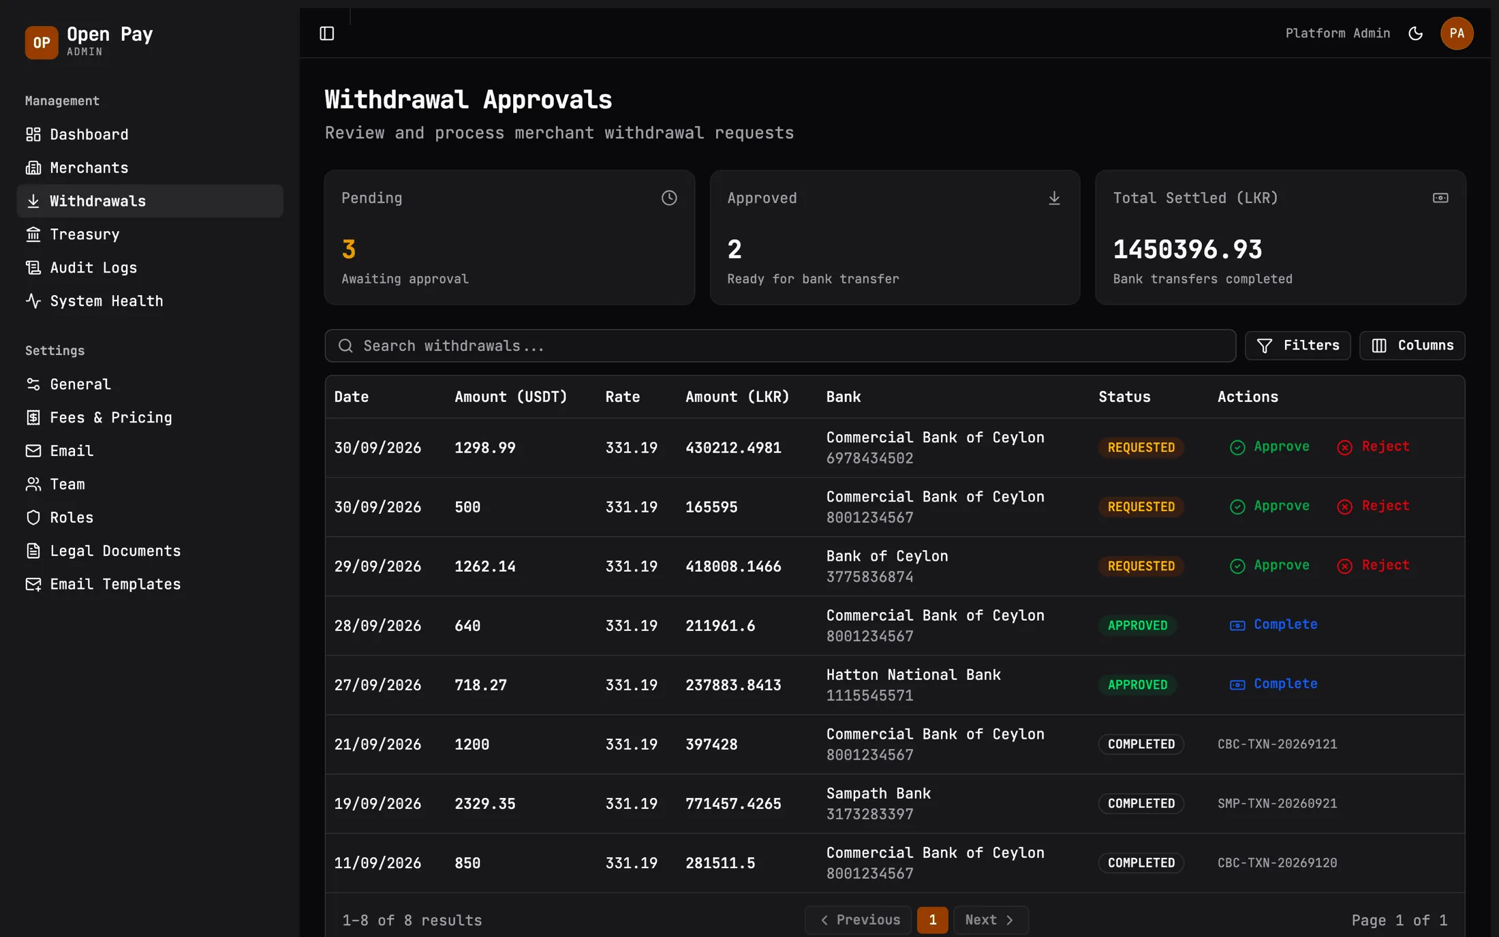Click the Team people icon
This screenshot has height=937, width=1499.
click(x=33, y=485)
